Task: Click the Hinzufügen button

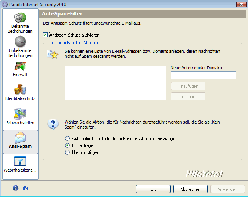Action: 188,86
